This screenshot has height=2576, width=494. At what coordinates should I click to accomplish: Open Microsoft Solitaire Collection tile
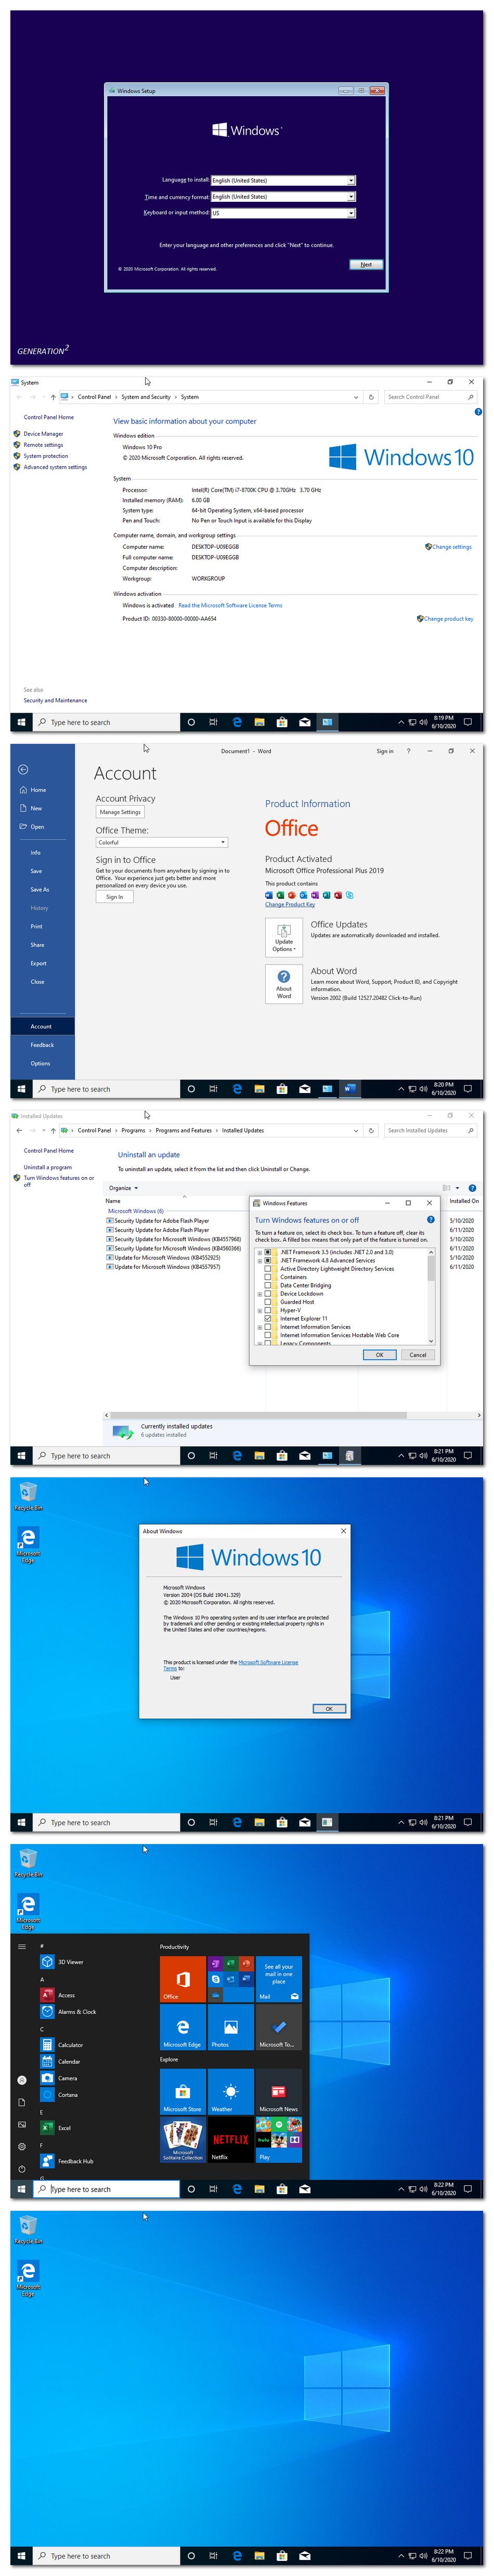pos(183,2140)
